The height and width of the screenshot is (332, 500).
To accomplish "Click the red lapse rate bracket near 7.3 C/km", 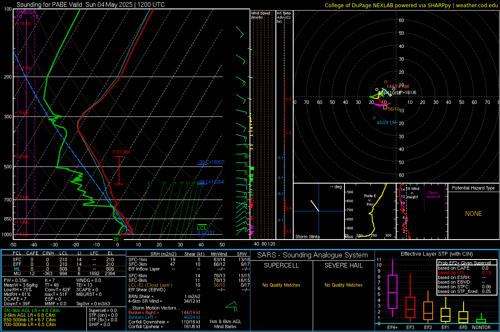I will pyautogui.click(x=119, y=170).
